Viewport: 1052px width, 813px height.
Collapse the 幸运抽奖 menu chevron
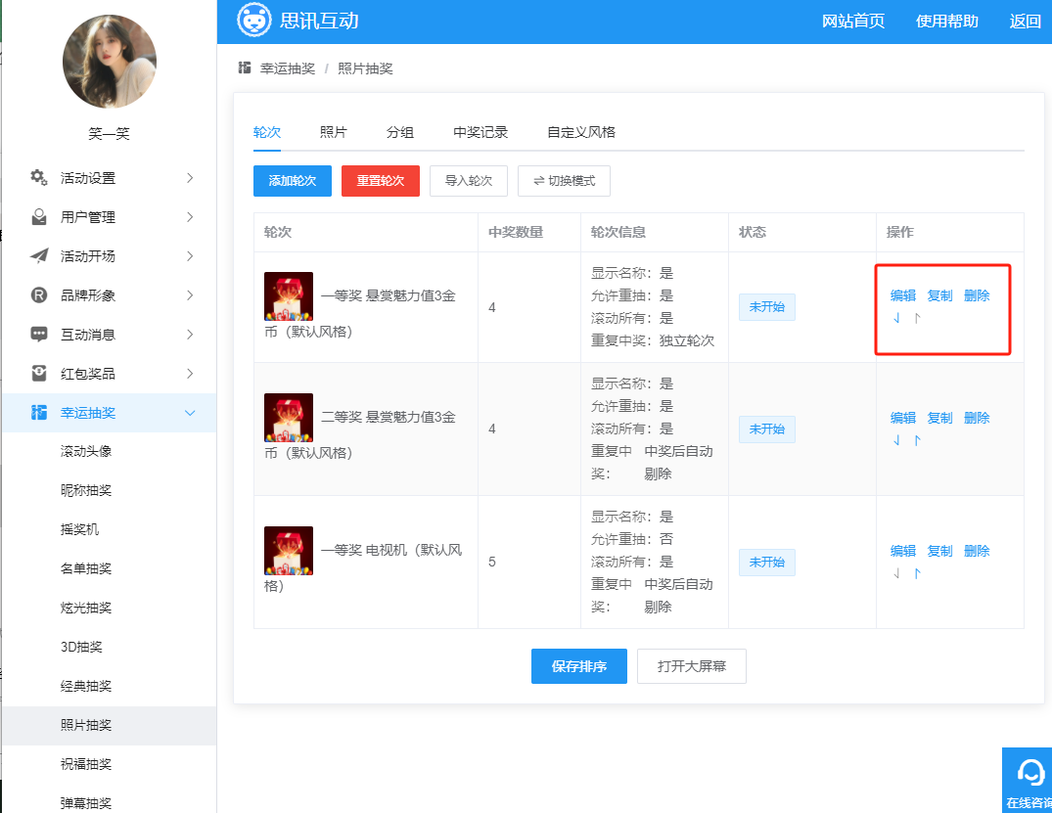190,413
